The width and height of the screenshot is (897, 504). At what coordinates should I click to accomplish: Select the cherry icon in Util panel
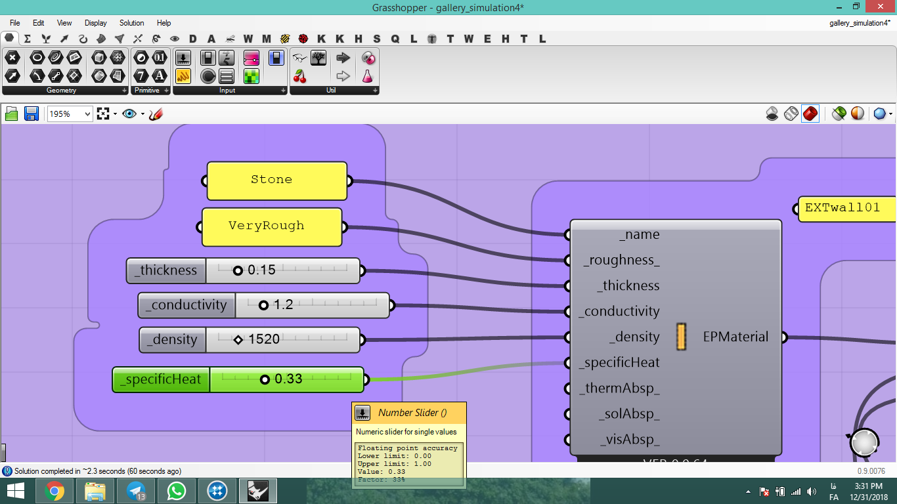click(300, 76)
